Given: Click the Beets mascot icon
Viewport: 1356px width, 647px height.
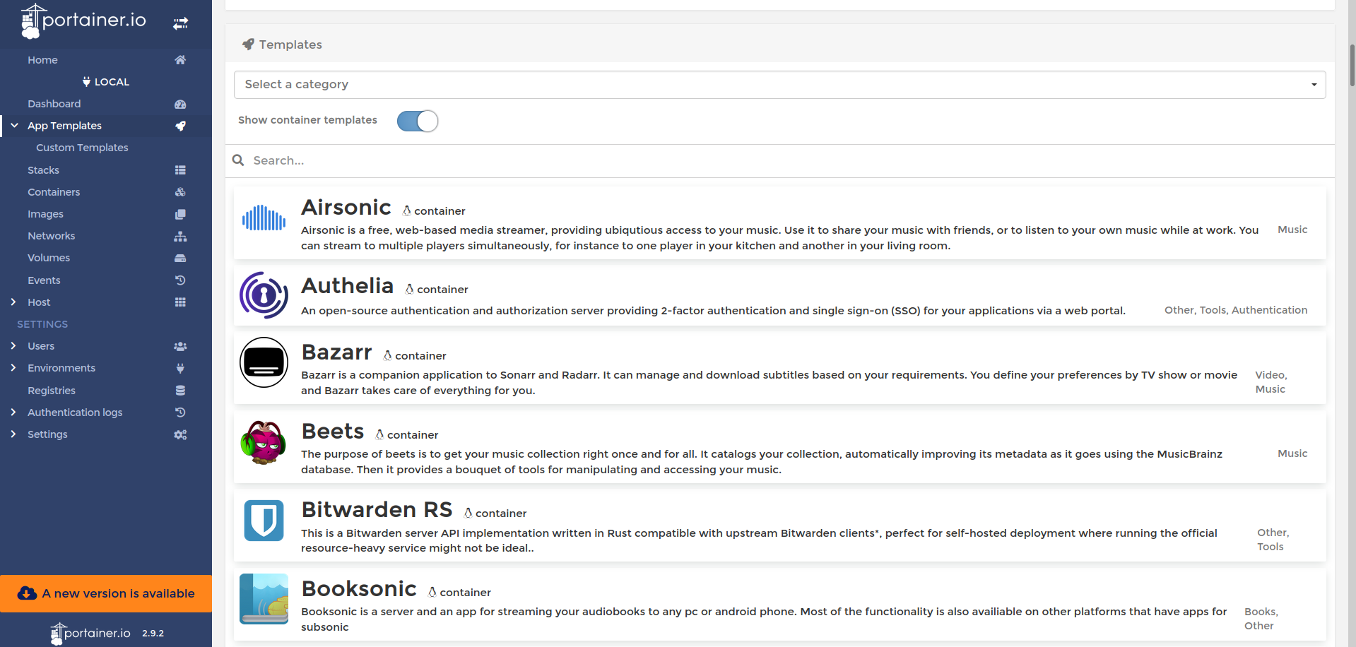Looking at the screenshot, I should tap(264, 442).
